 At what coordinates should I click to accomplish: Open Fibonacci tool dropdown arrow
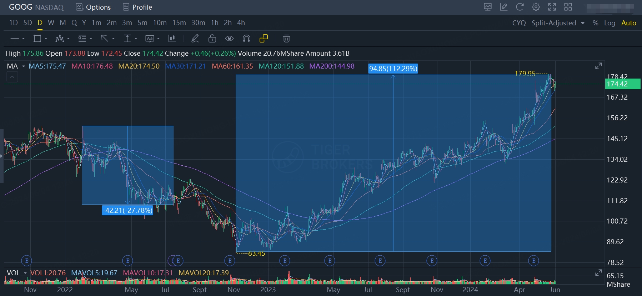pyautogui.click(x=91, y=39)
